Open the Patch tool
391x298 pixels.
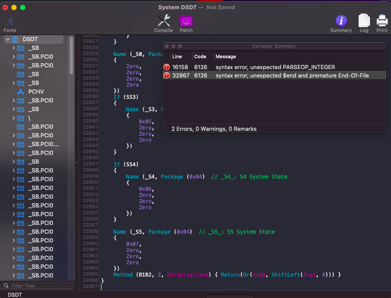click(186, 21)
